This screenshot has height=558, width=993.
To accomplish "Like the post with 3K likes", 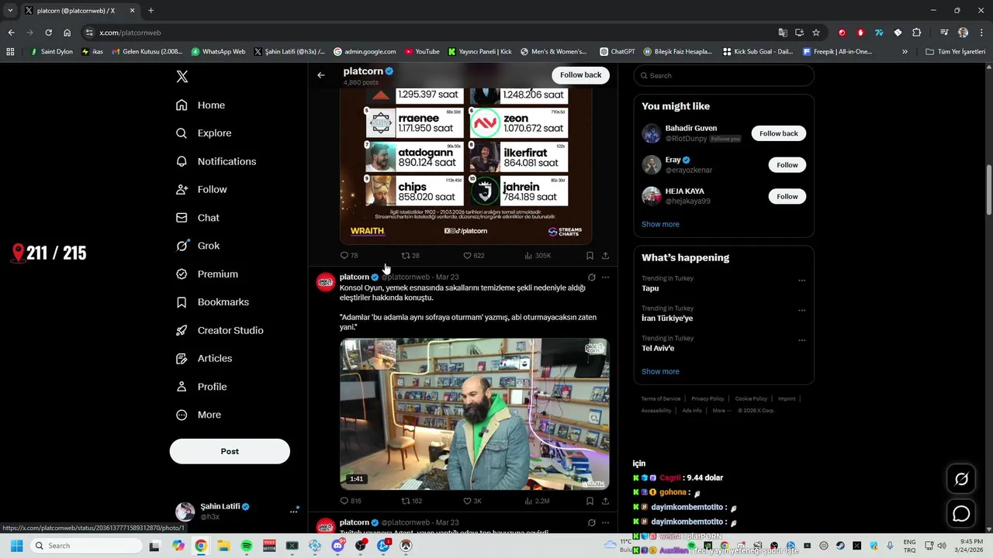I will tap(472, 501).
